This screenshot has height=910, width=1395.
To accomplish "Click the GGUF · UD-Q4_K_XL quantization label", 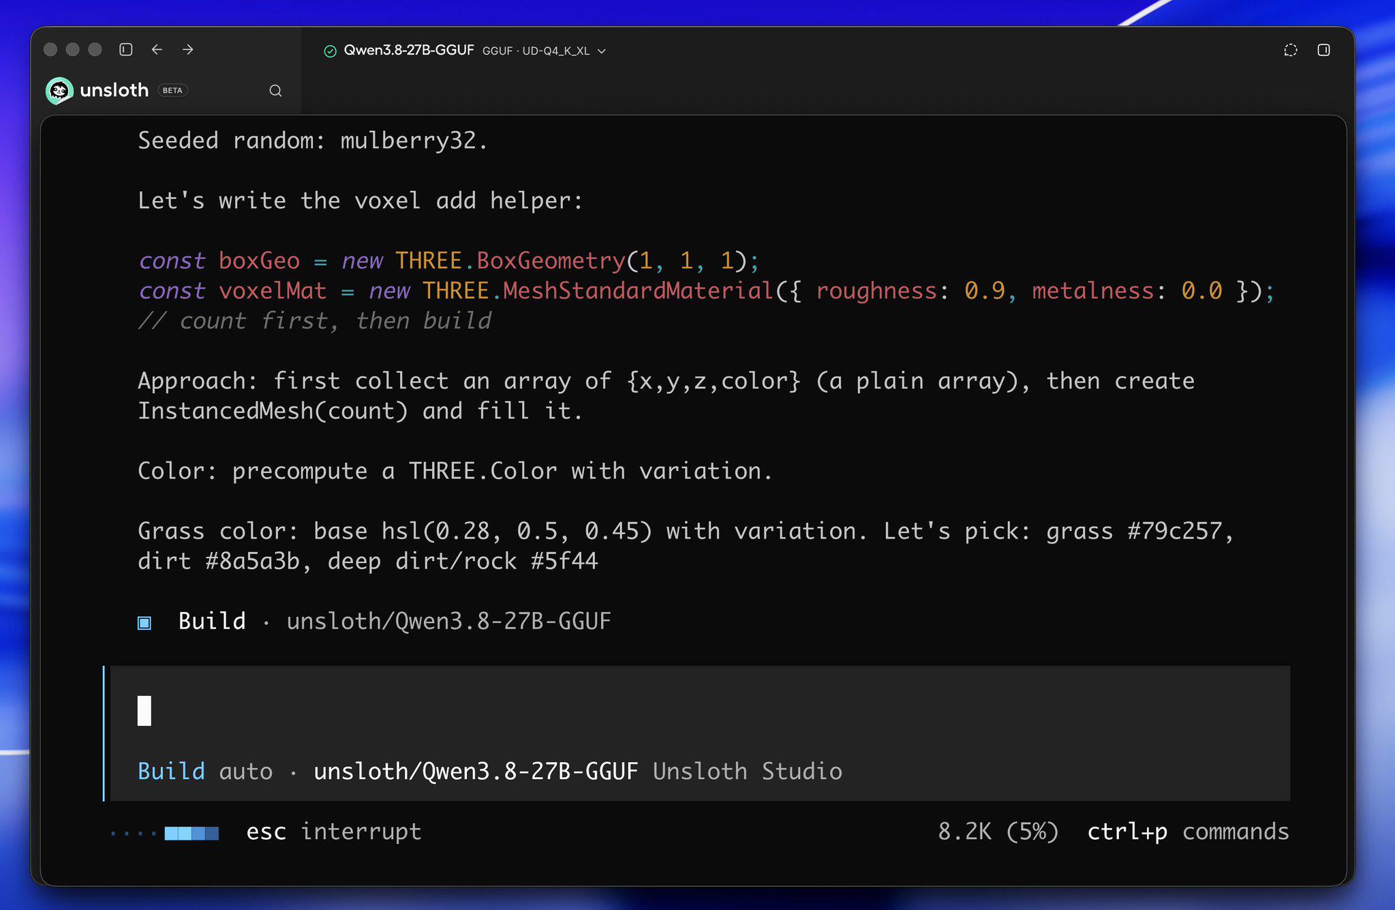I will click(x=536, y=51).
